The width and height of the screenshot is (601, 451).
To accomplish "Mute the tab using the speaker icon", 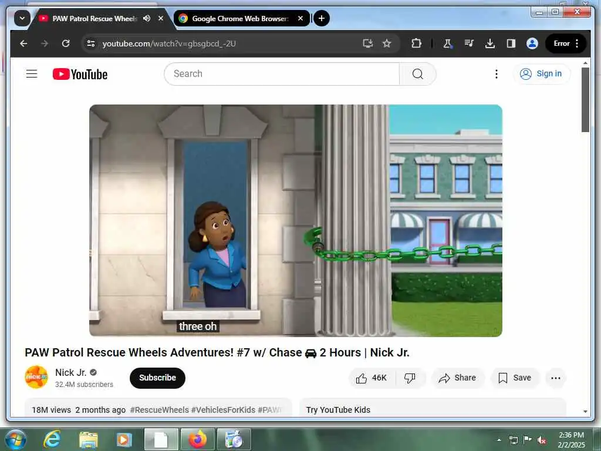I will point(146,18).
